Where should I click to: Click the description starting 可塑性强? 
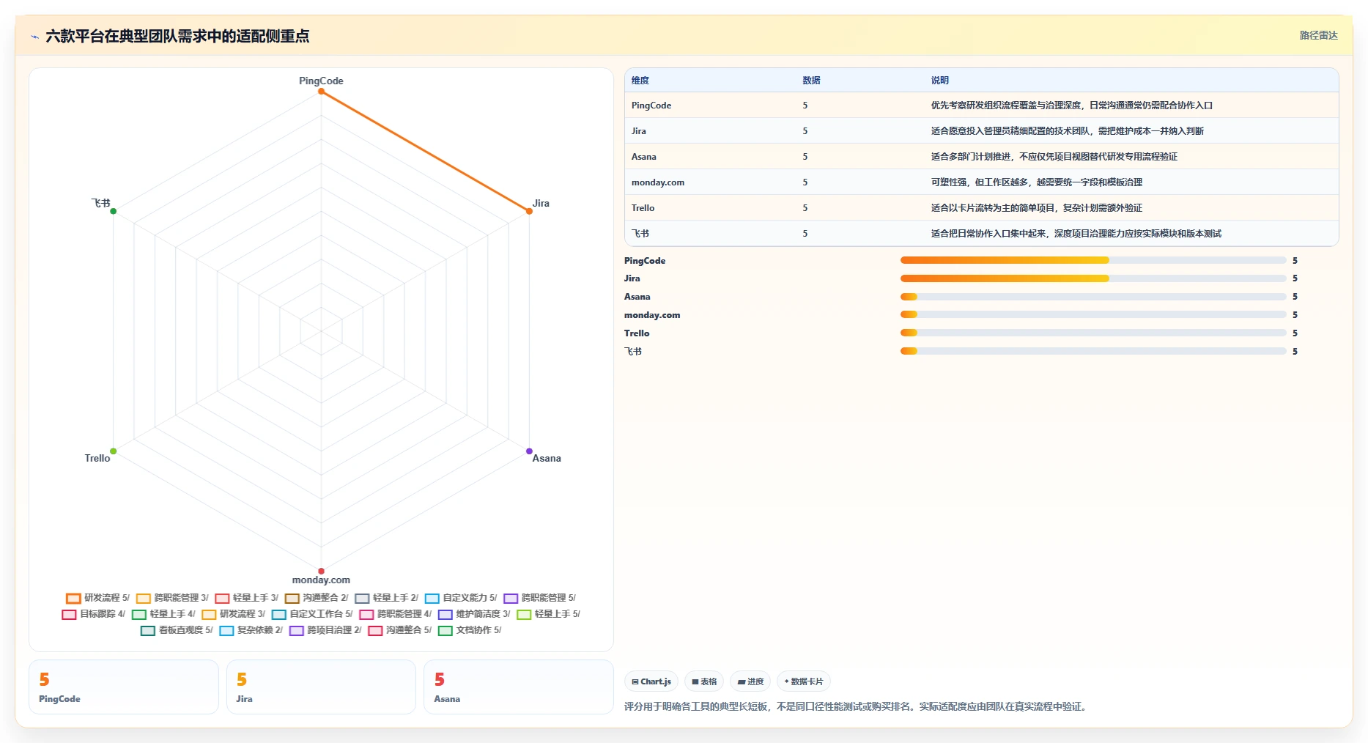point(1036,182)
